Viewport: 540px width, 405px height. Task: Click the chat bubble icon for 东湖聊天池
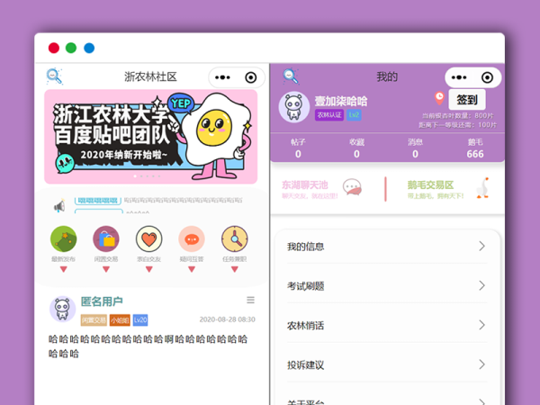click(352, 187)
